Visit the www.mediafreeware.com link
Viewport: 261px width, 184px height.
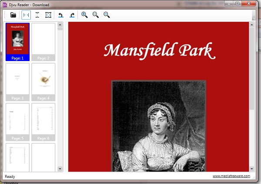231,176
